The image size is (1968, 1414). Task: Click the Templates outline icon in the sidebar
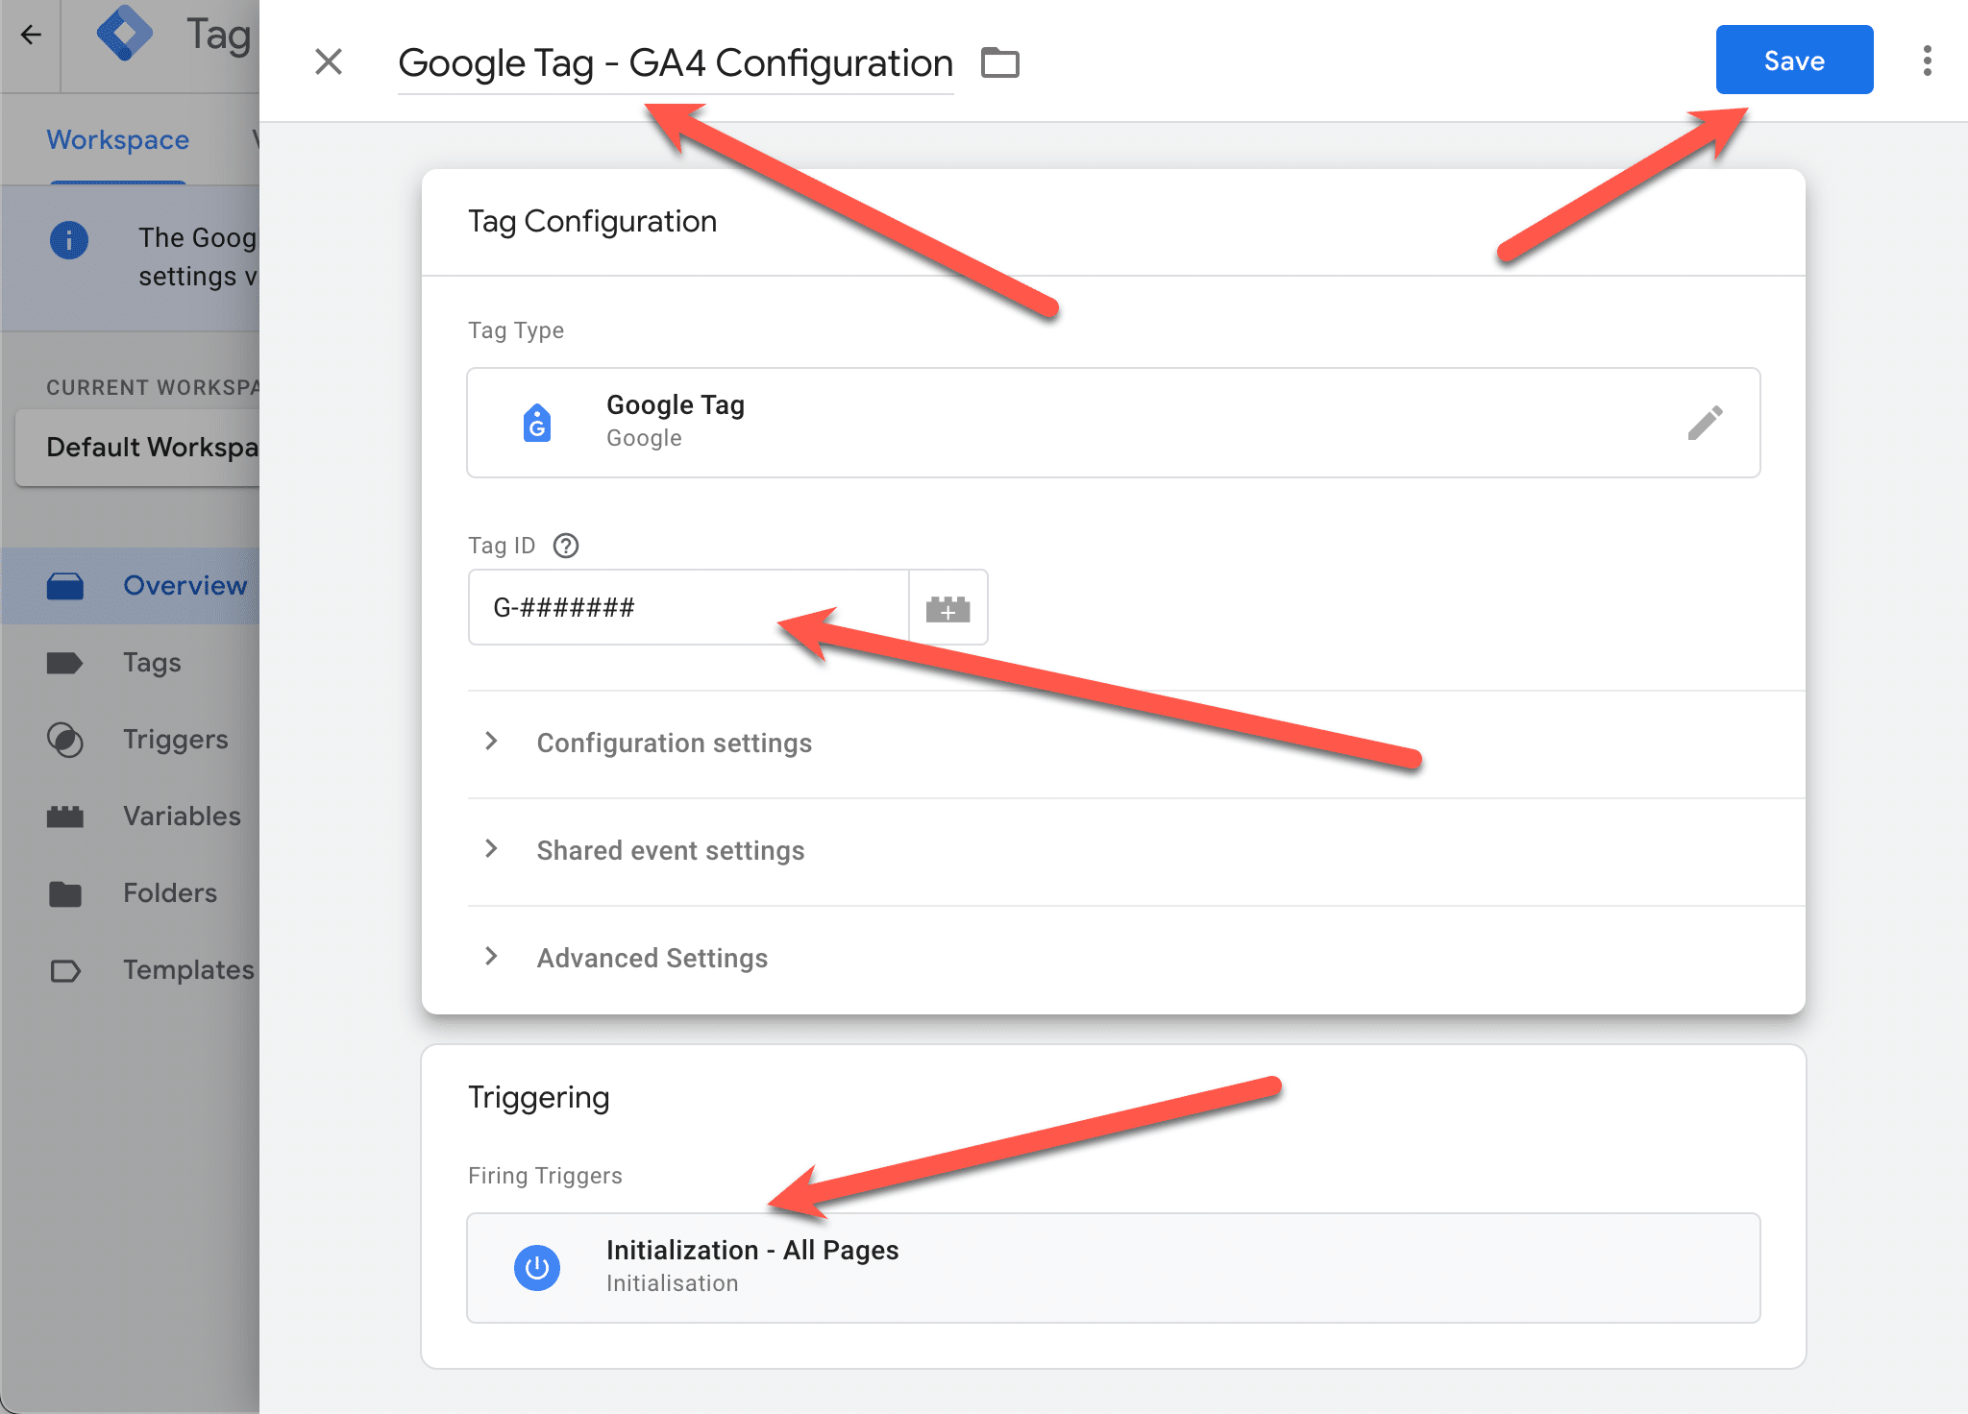tap(65, 971)
